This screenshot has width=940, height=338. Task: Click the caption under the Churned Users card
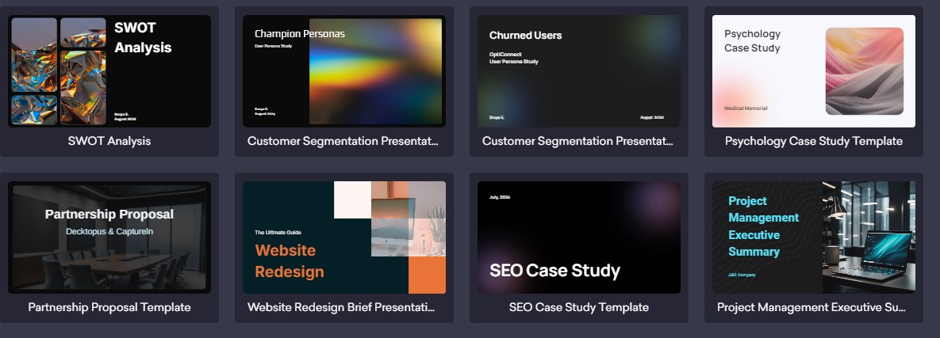578,141
